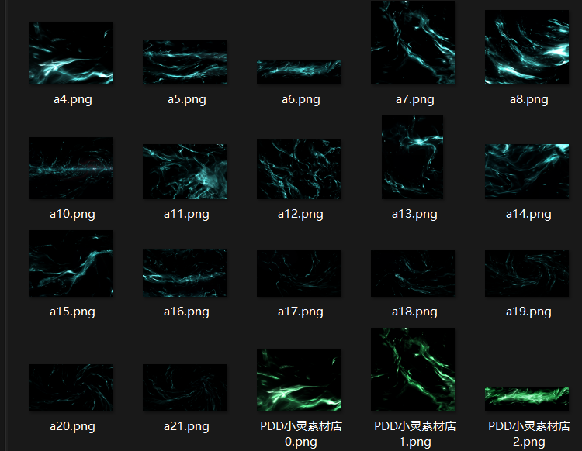Select the a18.png thumbnail
The image size is (582, 451).
[x=413, y=273]
